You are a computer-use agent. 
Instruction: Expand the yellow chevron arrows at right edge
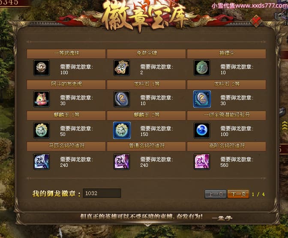pyautogui.click(x=285, y=126)
